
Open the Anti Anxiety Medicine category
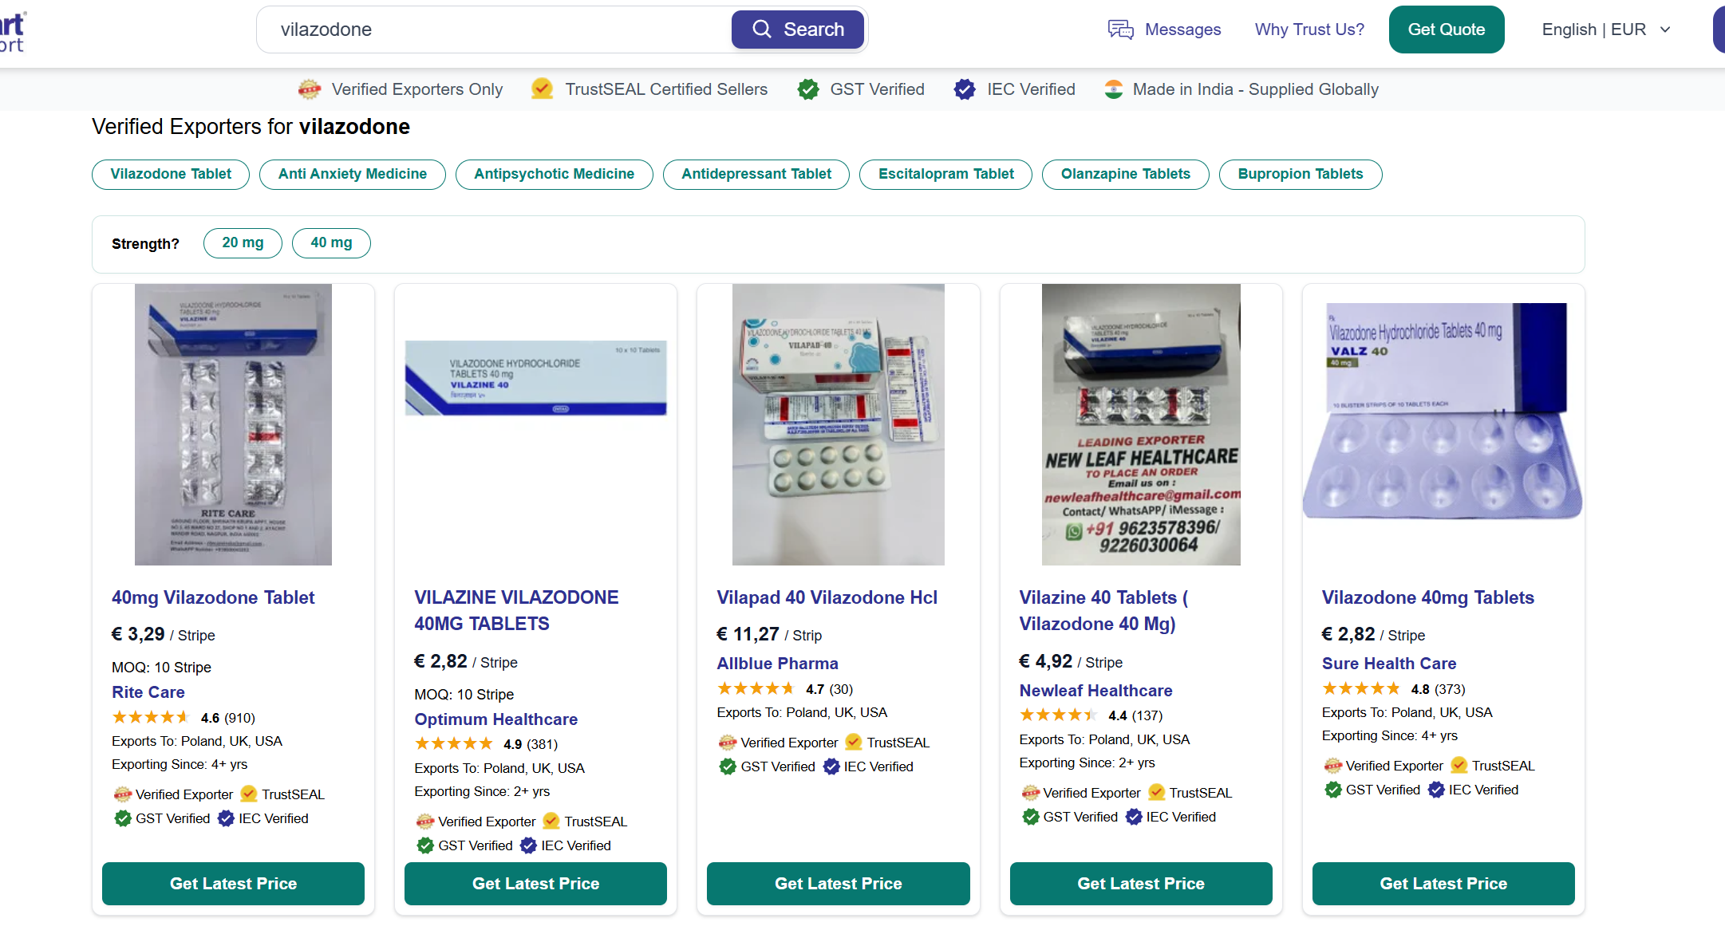coord(353,175)
